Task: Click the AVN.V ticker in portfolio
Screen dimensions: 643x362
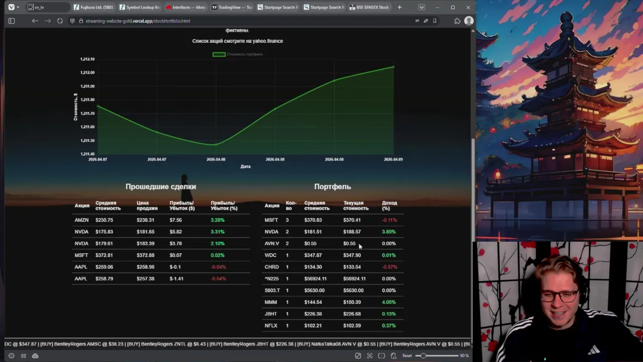Action: [272, 243]
